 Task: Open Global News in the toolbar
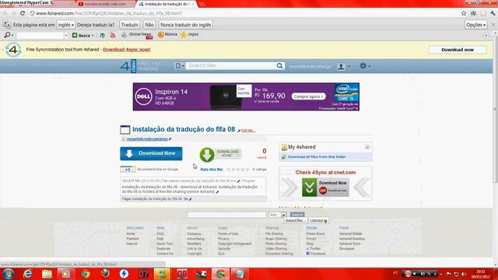coord(137,34)
